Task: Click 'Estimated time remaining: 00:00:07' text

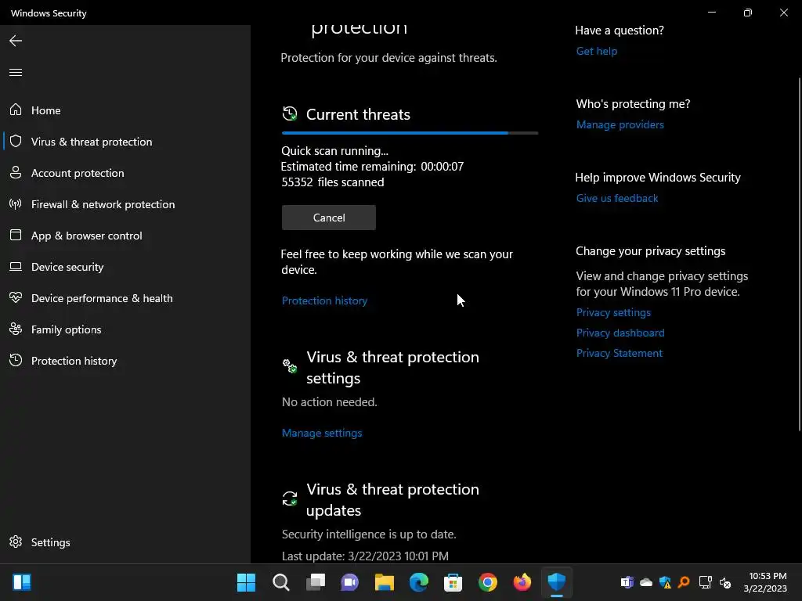Action: (372, 167)
